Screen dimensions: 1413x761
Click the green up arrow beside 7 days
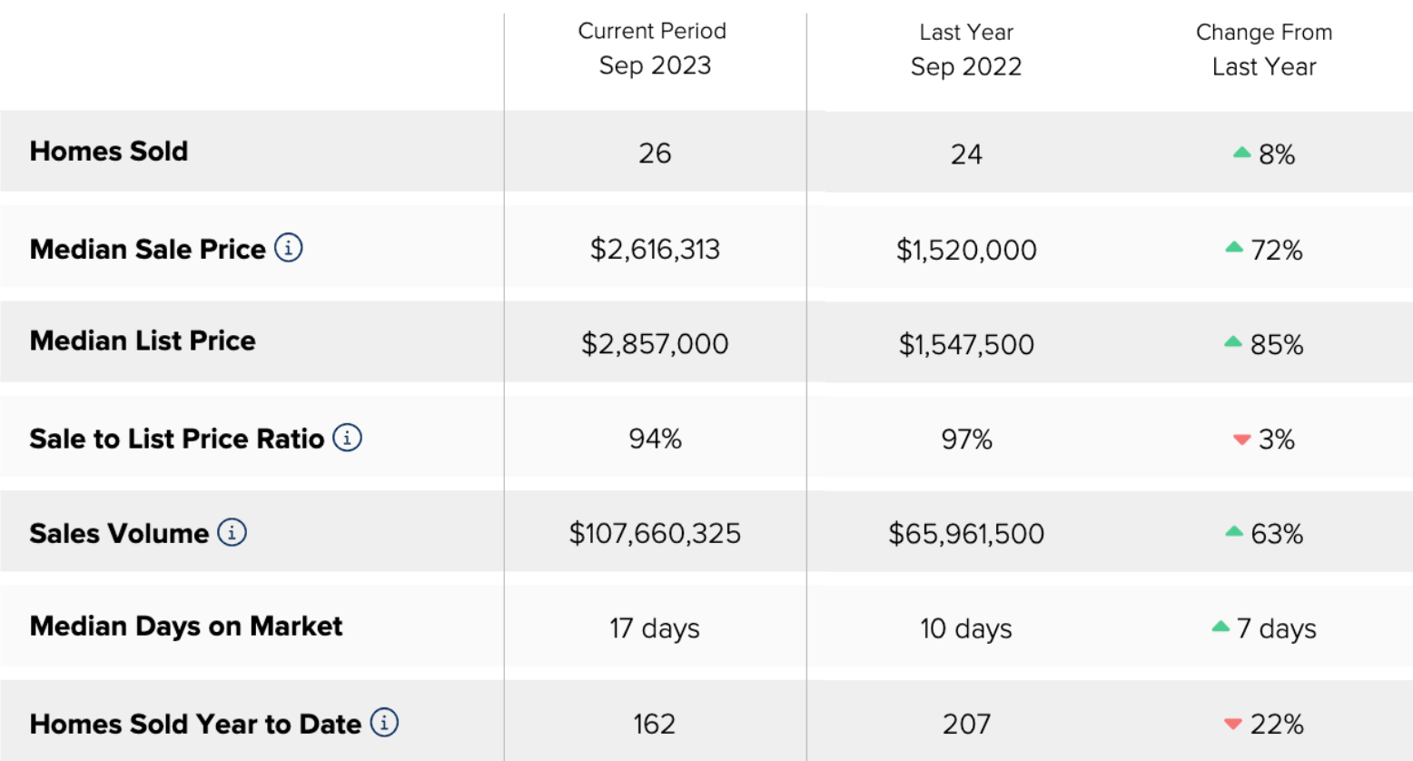point(1220,627)
